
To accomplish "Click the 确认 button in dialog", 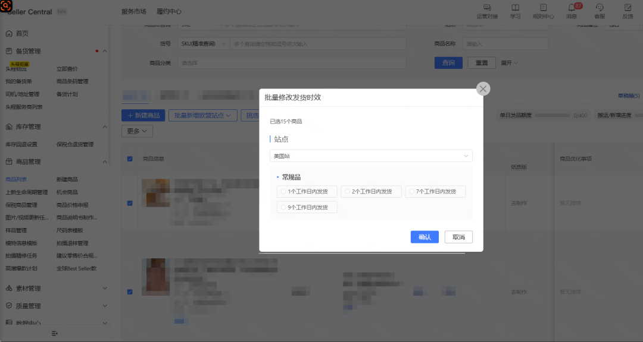I will click(424, 237).
